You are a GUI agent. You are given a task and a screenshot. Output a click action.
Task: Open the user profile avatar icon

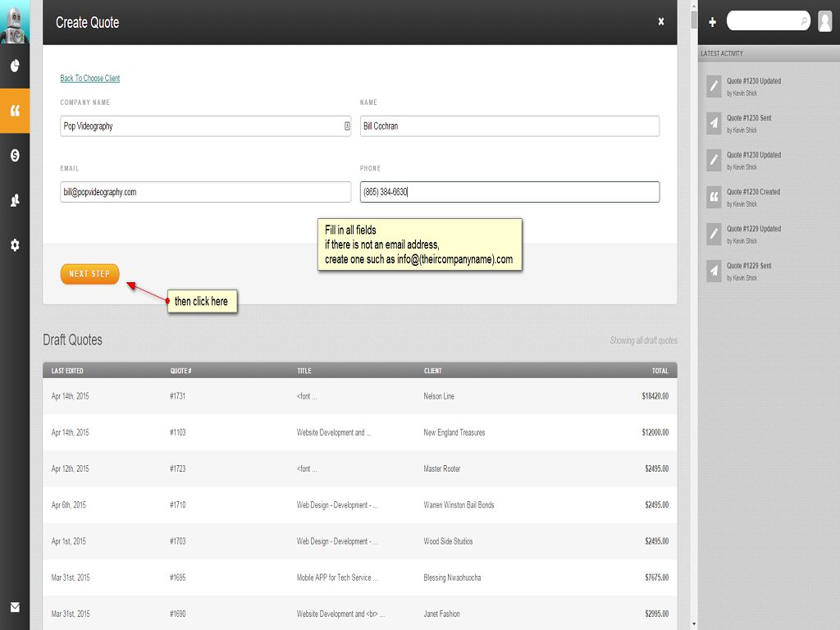tap(824, 22)
